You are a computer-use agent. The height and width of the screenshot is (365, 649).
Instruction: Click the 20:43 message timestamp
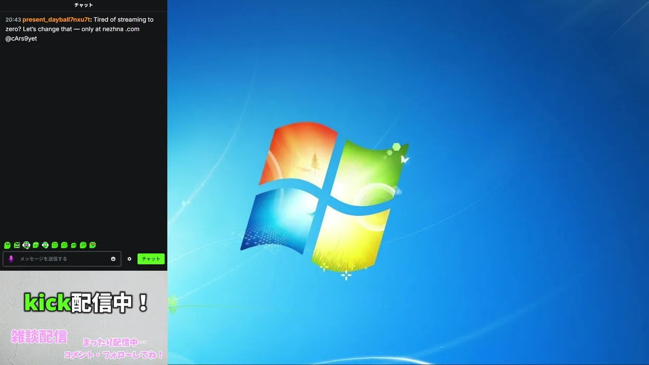(13, 20)
